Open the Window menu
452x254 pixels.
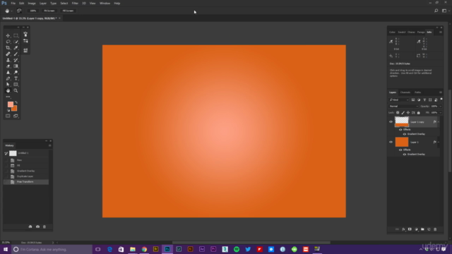pyautogui.click(x=105, y=3)
